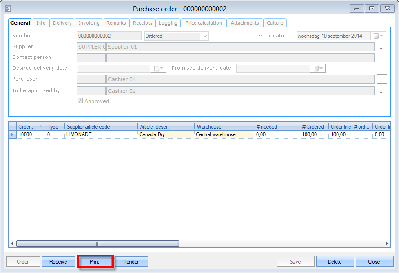
Task: Switch to the Price calculation tab
Action: (204, 23)
